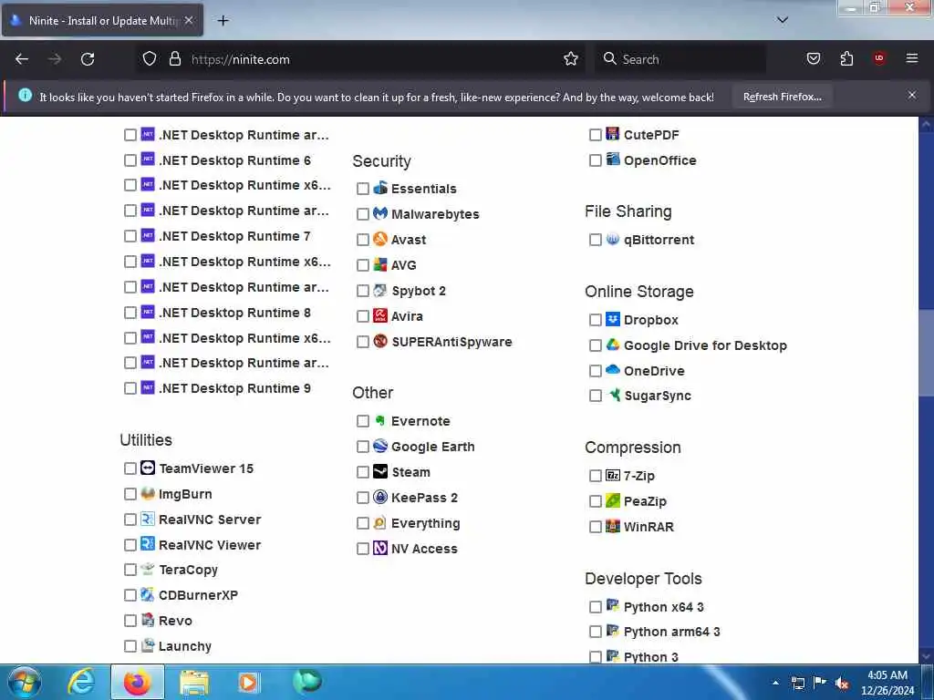This screenshot has width=934, height=700.
Task: Click the Avira red icon
Action: click(x=380, y=315)
